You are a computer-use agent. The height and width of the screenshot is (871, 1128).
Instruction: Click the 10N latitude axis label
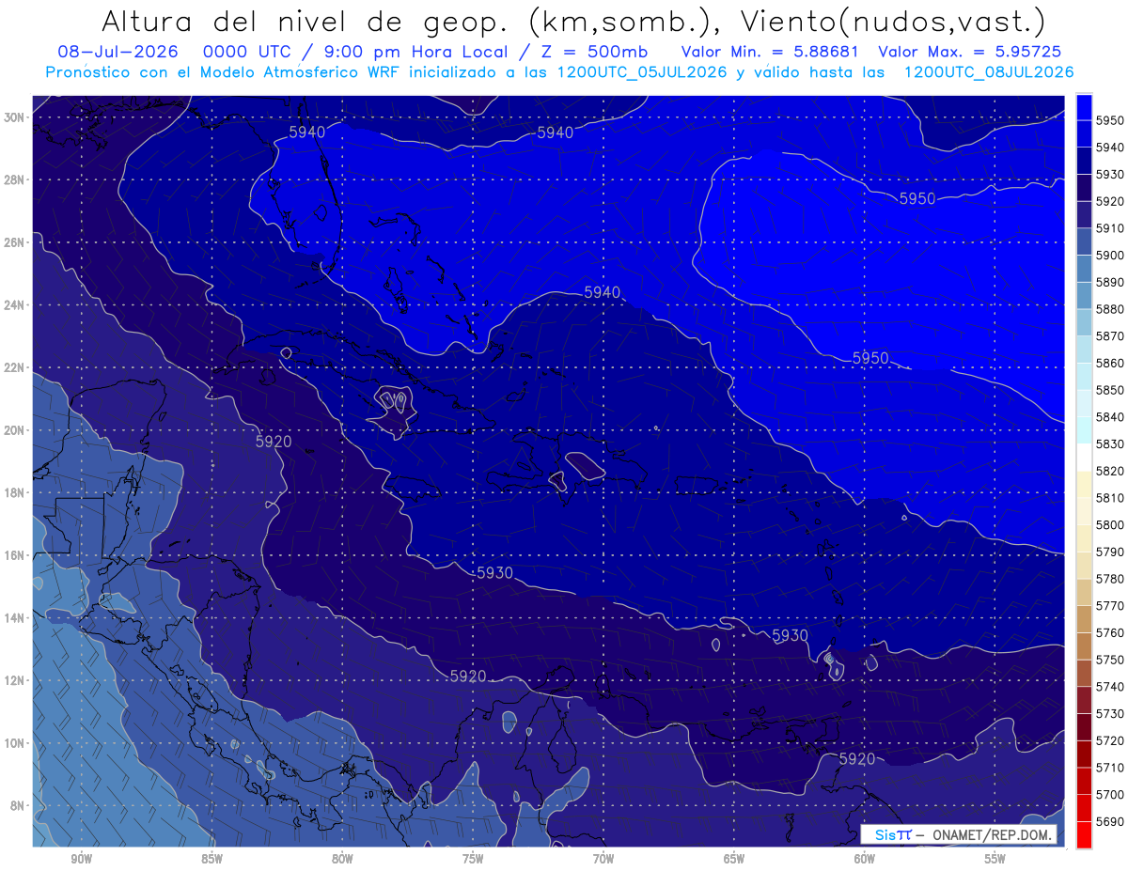pyautogui.click(x=16, y=743)
